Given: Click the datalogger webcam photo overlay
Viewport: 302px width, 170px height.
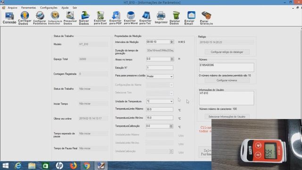Looking at the screenshot, I should (x=257, y=144).
